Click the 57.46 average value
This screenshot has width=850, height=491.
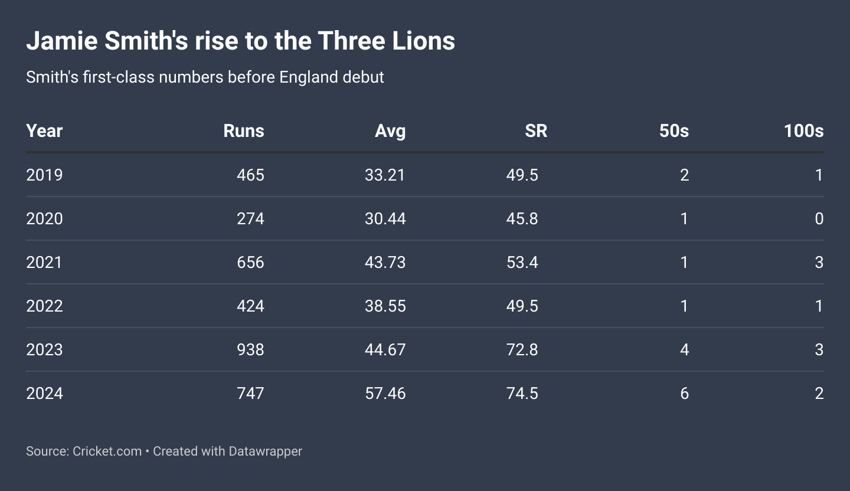pos(385,394)
